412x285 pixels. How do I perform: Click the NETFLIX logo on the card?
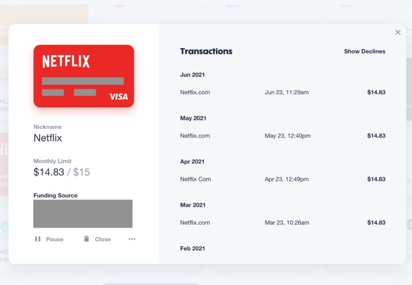[x=66, y=61]
